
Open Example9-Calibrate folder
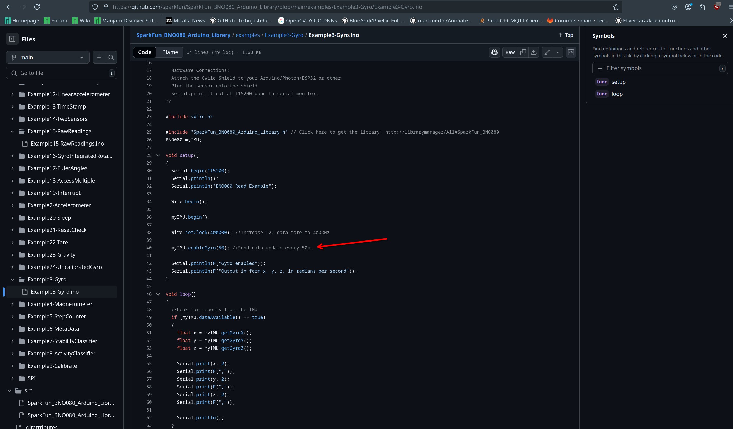[x=52, y=365]
